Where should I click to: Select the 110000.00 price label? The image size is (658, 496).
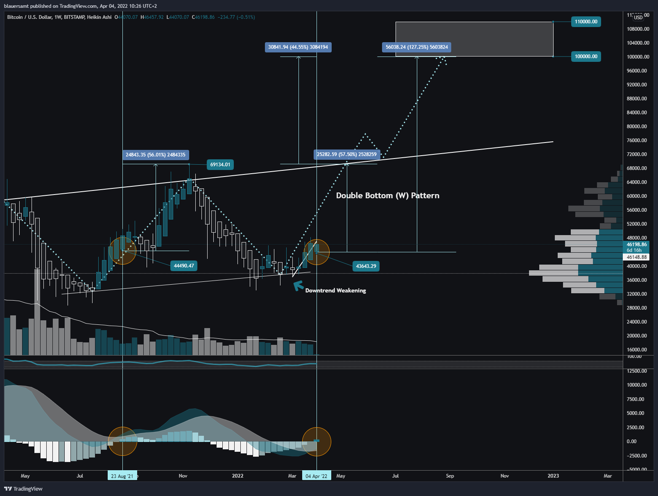pyautogui.click(x=586, y=22)
